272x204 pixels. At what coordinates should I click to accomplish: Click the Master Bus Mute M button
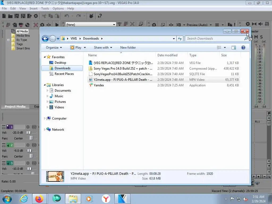click(256, 37)
